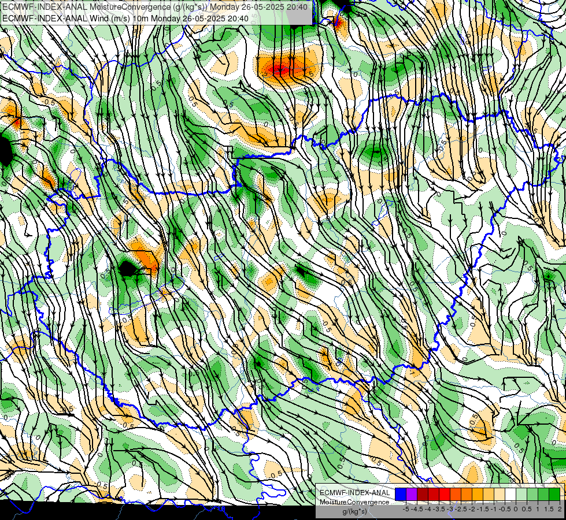Click the 0 value on the legend scale
Viewport: 566px width, 520px height.
(516, 509)
